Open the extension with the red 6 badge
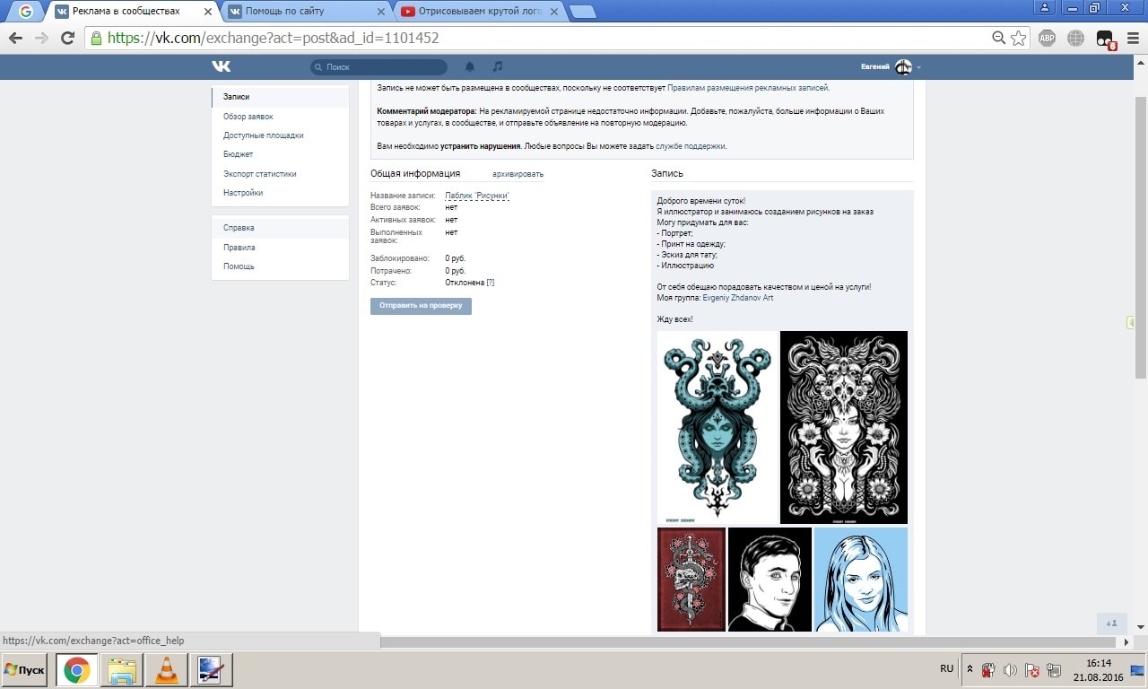 pyautogui.click(x=1106, y=39)
